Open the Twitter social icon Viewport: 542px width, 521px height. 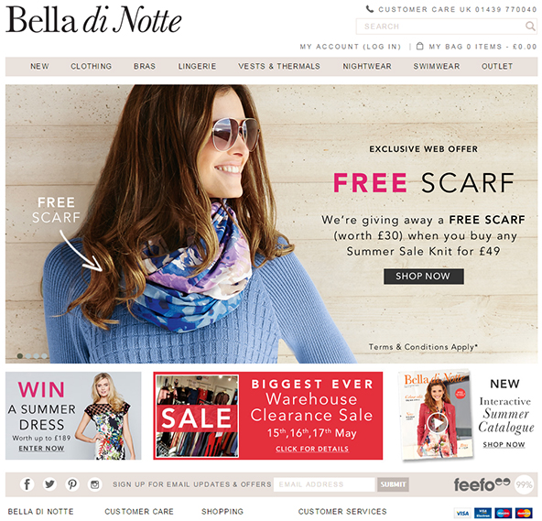tap(49, 484)
